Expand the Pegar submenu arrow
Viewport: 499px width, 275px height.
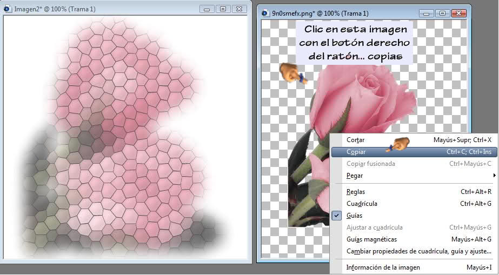(x=494, y=176)
